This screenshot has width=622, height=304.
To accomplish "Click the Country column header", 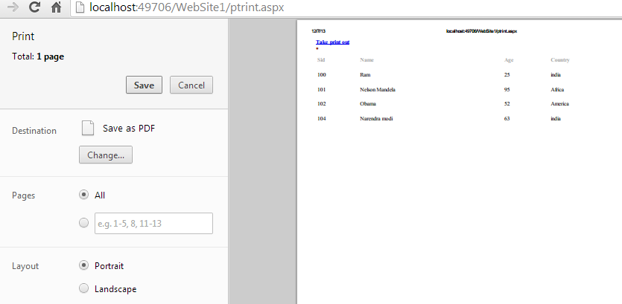I will (x=560, y=59).
